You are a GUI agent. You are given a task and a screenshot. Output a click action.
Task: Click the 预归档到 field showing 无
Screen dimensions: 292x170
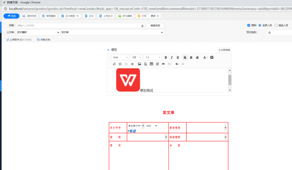pyautogui.click(x=279, y=32)
